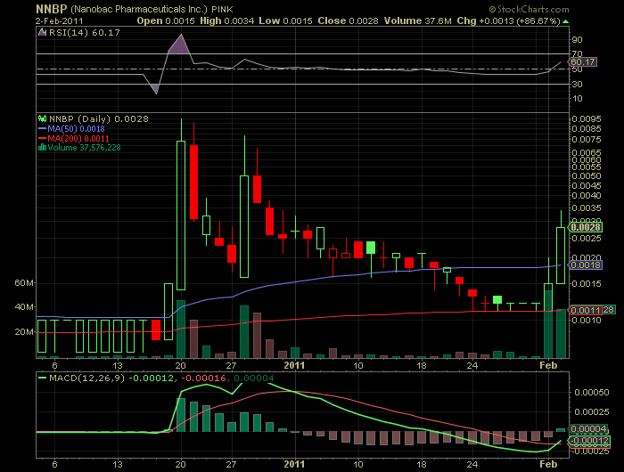This screenshot has height=472, width=624.
Task: Click the green MACD line swatch in the legend
Action: click(42, 378)
